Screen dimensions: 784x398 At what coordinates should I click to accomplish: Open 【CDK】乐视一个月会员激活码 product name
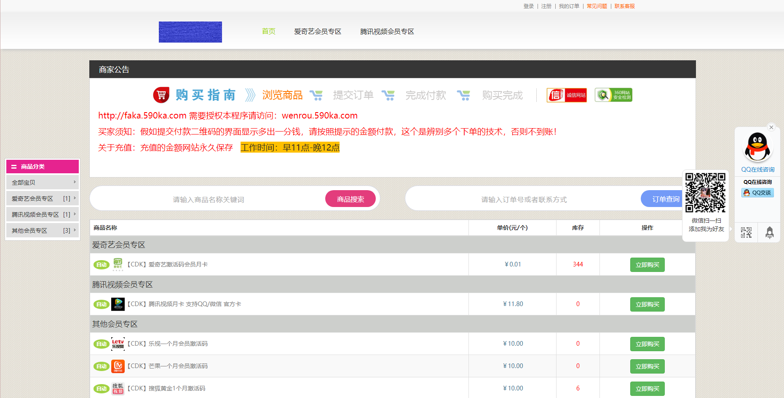[167, 344]
